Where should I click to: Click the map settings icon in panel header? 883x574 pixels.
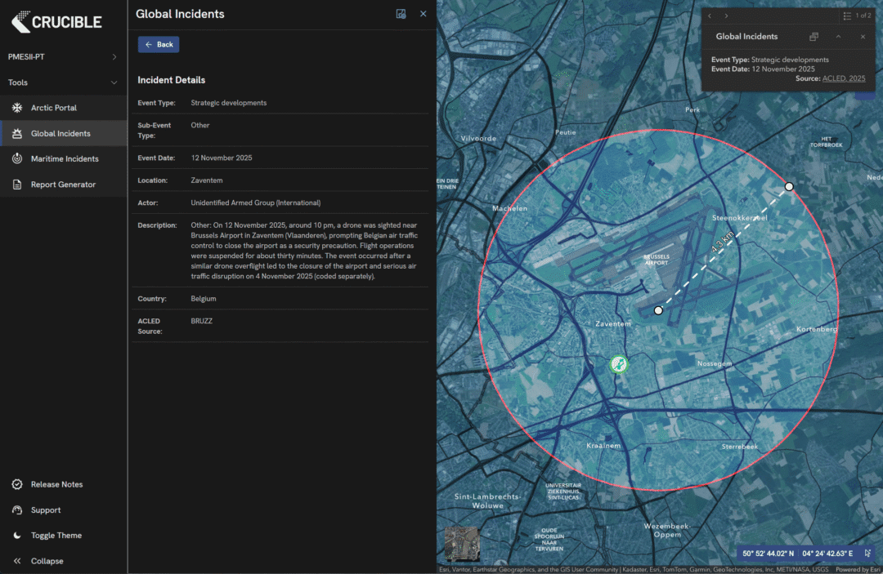[x=401, y=14]
